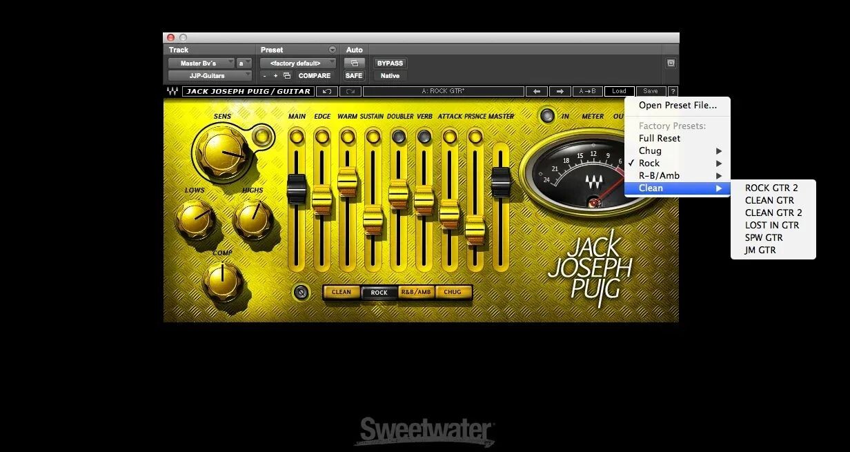This screenshot has width=850, height=452.
Task: Toggle the MAIN channel light
Action: coord(297,137)
